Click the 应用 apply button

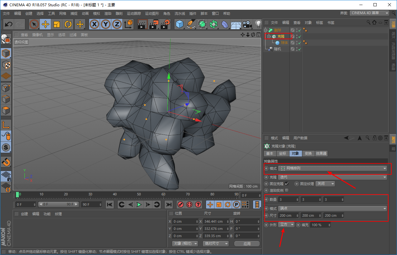point(247,243)
